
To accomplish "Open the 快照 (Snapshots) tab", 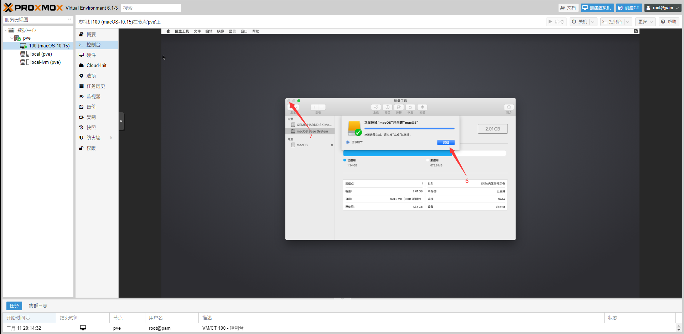I will (x=91, y=128).
